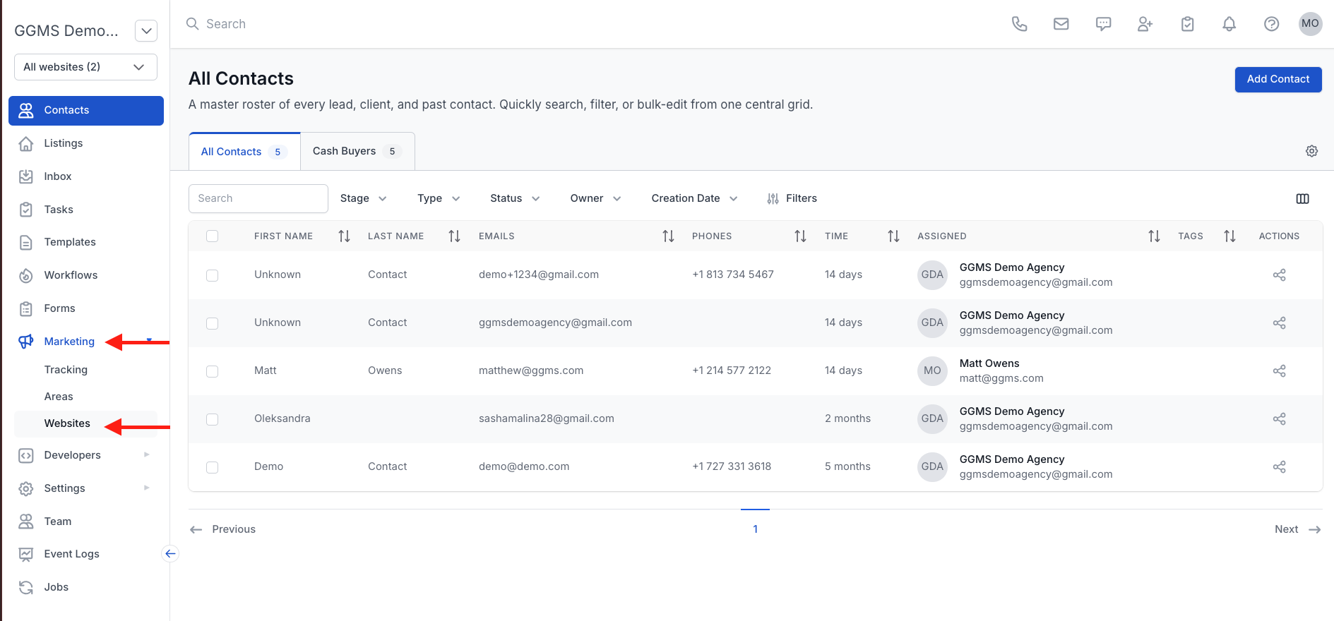Click the mail envelope icon in header
The width and height of the screenshot is (1334, 621).
point(1061,24)
